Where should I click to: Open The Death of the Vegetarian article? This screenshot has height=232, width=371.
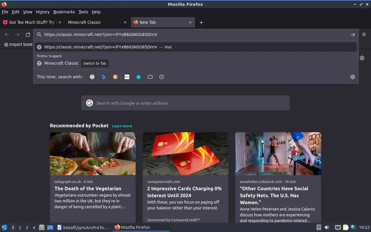(88, 188)
